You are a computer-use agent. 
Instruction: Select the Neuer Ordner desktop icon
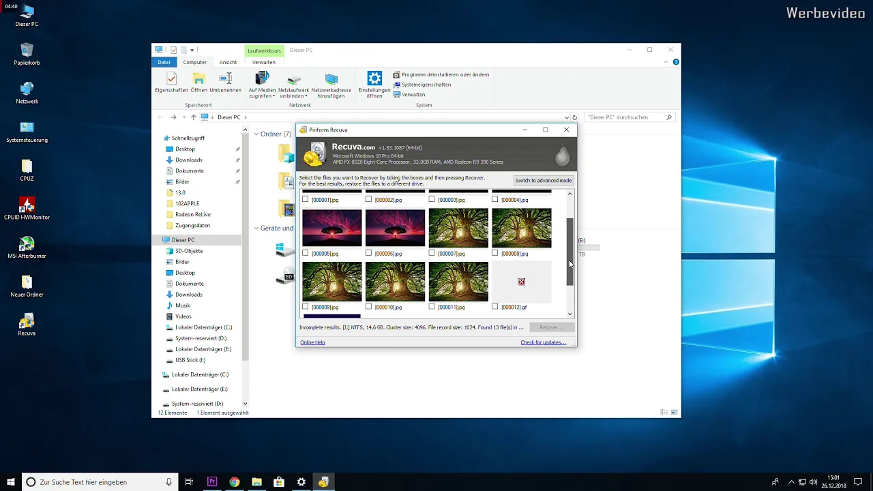[27, 286]
